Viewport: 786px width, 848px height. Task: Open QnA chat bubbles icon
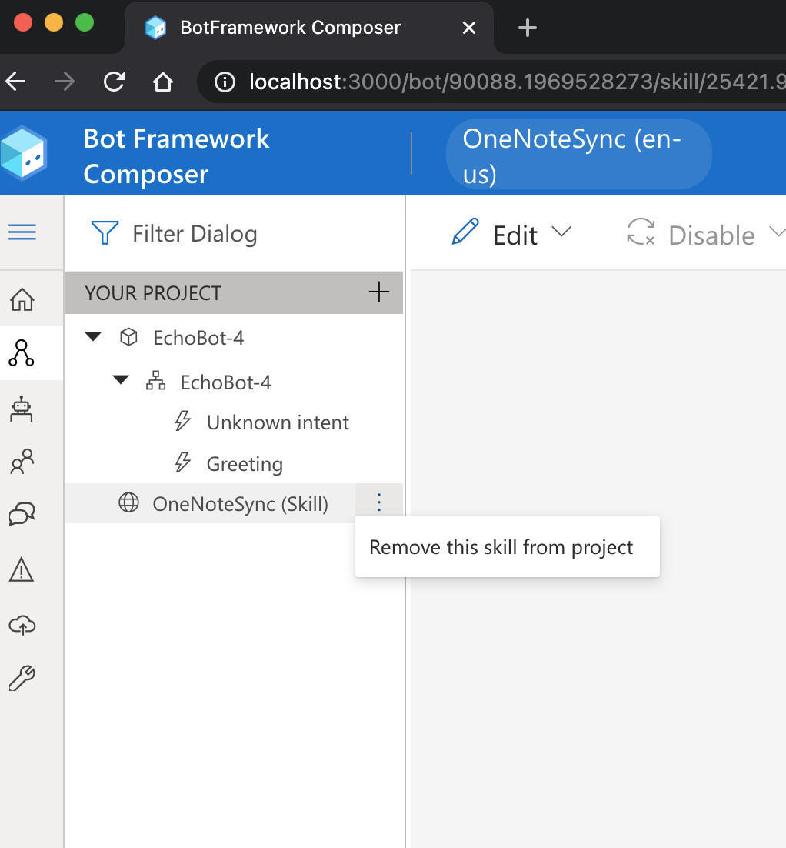point(22,514)
